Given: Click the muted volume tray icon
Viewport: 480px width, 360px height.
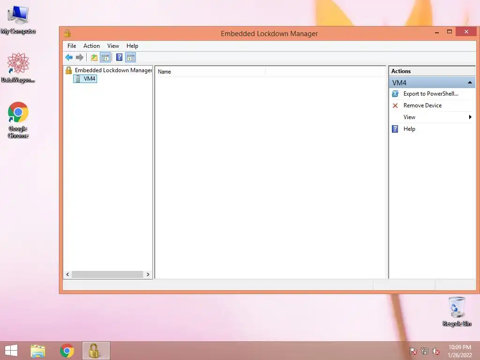Looking at the screenshot, I should 435,351.
